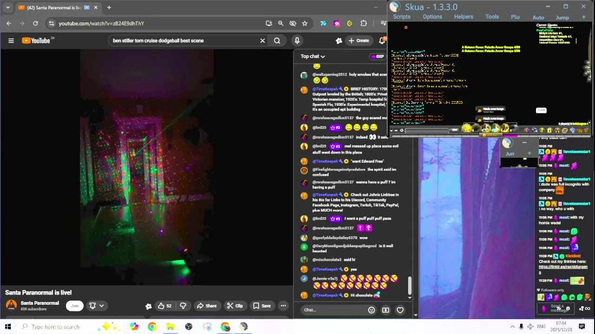Image resolution: width=595 pixels, height=334 pixels.
Task: Open a new browser tab
Action: [109, 7]
